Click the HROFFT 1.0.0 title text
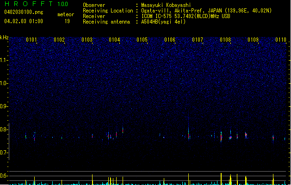The image size is (291, 185). 36,4
